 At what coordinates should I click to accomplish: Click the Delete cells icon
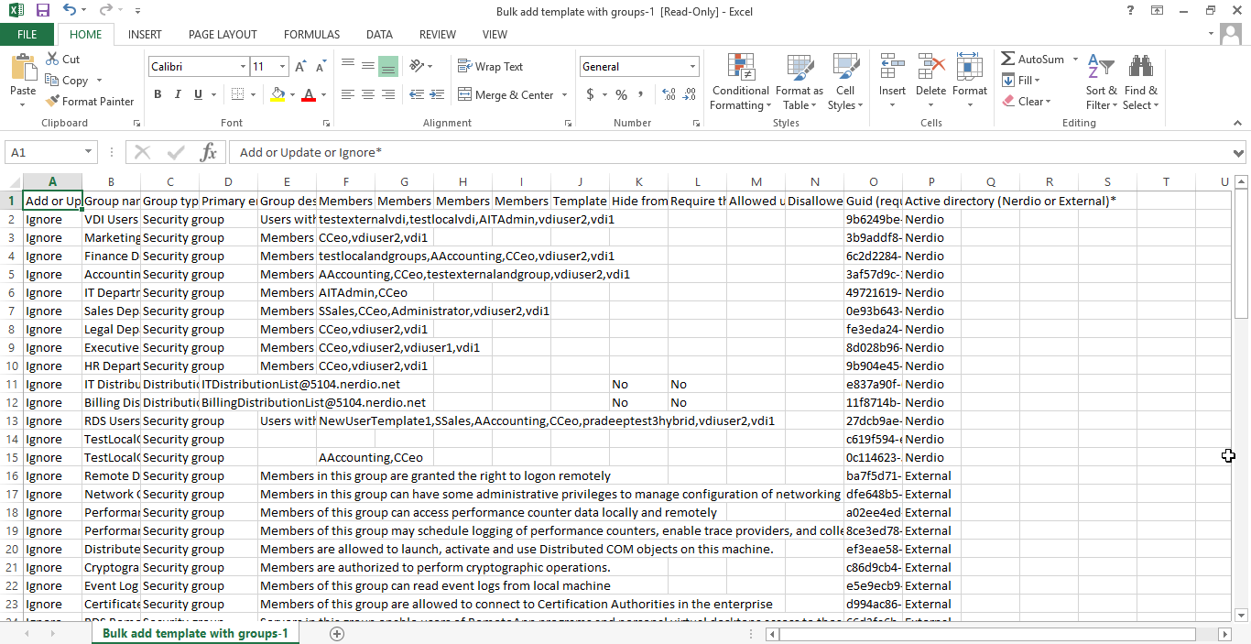(x=930, y=68)
